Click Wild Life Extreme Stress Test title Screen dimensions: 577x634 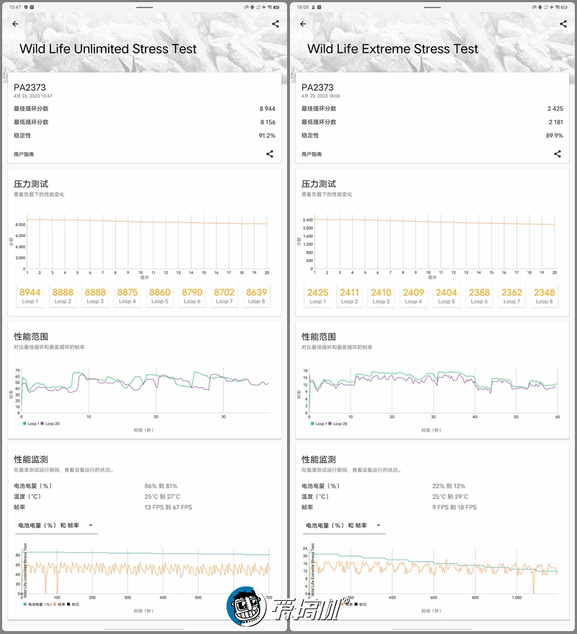[x=392, y=49]
